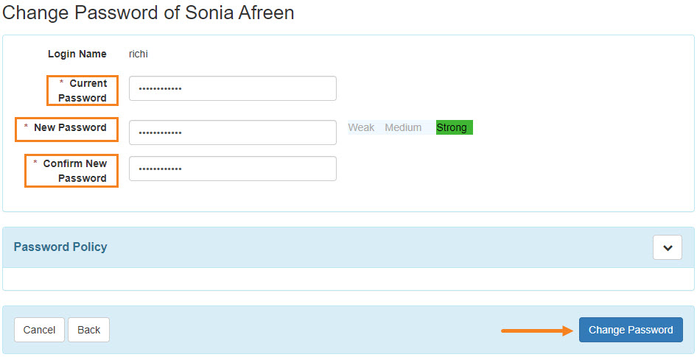The width and height of the screenshot is (697, 357).
Task: Expand the Password Policy chevron button
Action: coord(667,247)
